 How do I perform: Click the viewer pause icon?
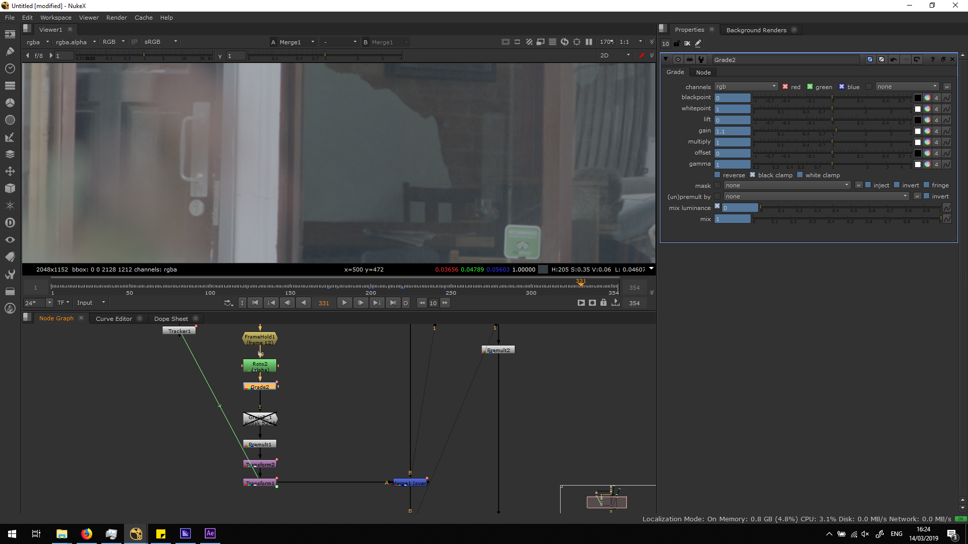589,42
